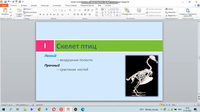Screen dimensions: 200x112
Task: Click the bird skeleton image on the slide
Action: 142,76
